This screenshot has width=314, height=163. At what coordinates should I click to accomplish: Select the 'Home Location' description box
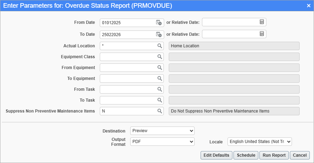click(234, 46)
